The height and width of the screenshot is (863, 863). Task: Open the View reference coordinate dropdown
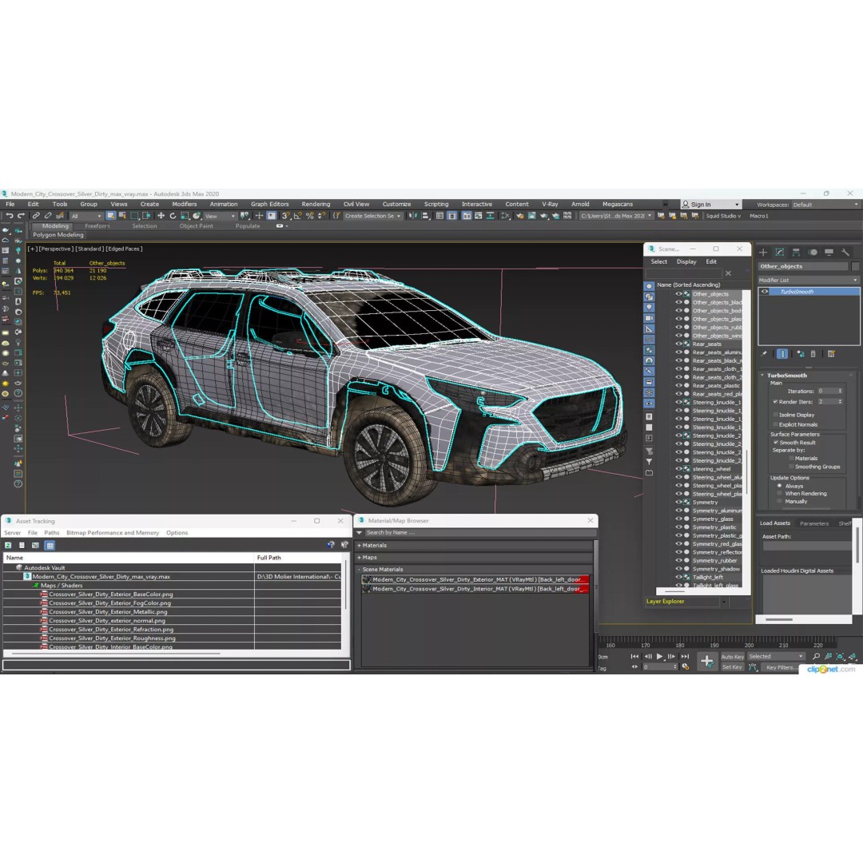coord(221,216)
